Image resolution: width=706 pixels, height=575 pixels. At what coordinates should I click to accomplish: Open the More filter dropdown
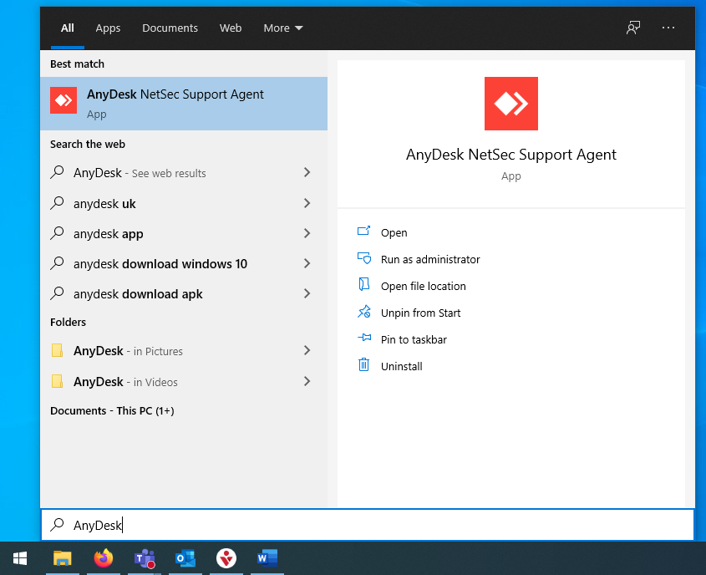tap(283, 28)
